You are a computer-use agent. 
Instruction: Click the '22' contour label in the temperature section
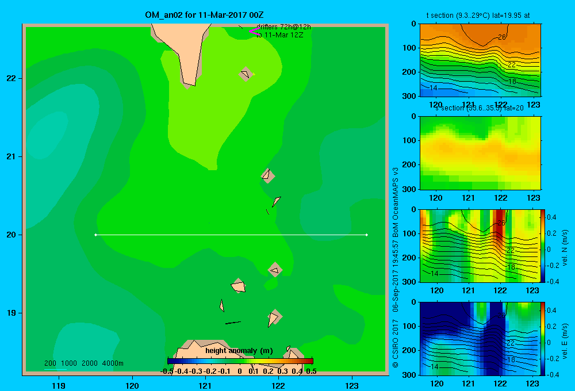(512, 64)
